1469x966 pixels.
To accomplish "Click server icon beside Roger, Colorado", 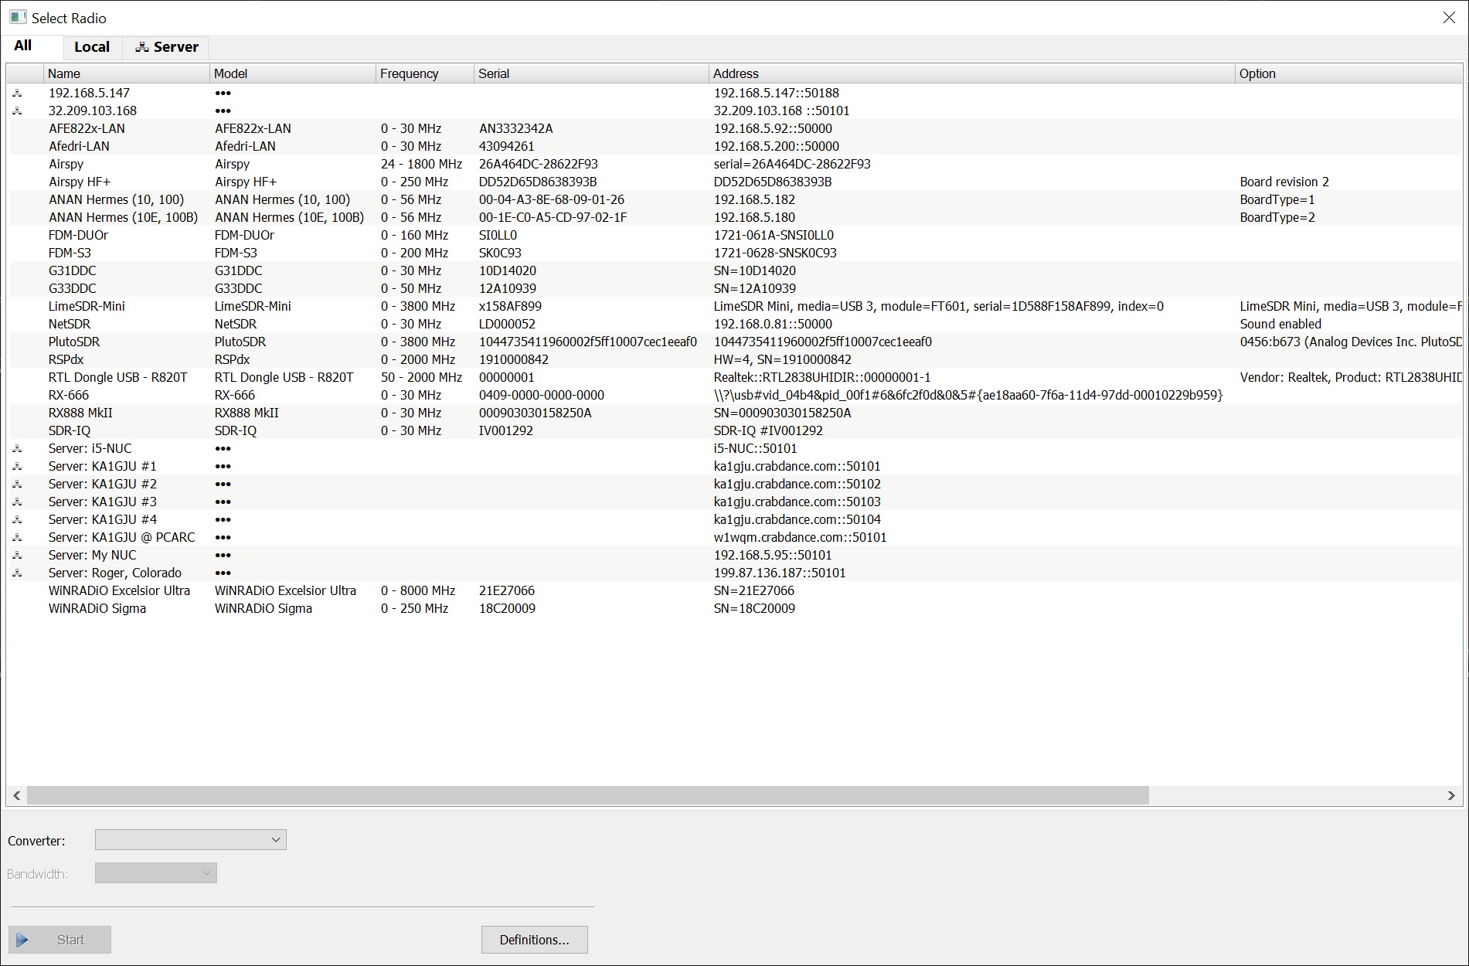I will (17, 573).
